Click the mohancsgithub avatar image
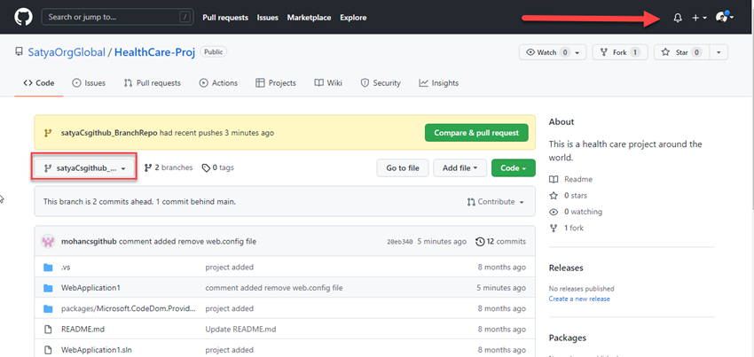 pyautogui.click(x=48, y=241)
